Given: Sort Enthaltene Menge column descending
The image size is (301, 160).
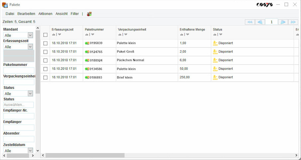Looking at the screenshot, I should pos(187,34).
